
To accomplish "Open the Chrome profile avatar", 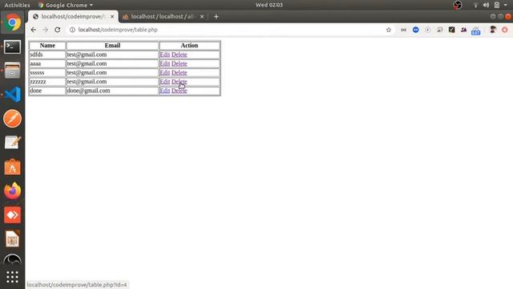I will 492,30.
